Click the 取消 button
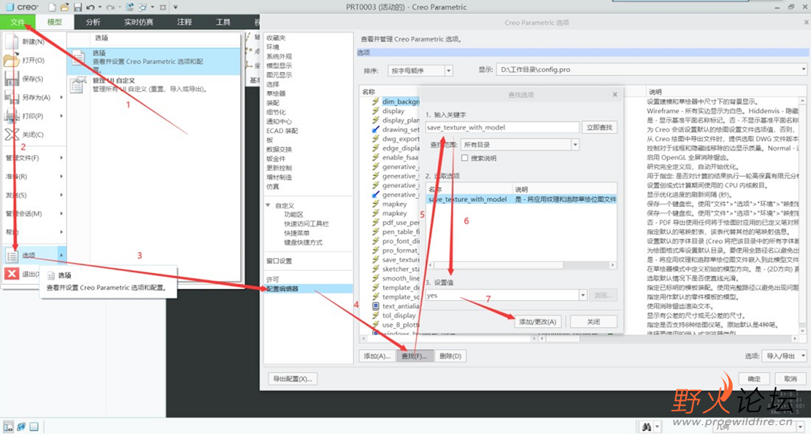811x434 pixels. (x=791, y=379)
